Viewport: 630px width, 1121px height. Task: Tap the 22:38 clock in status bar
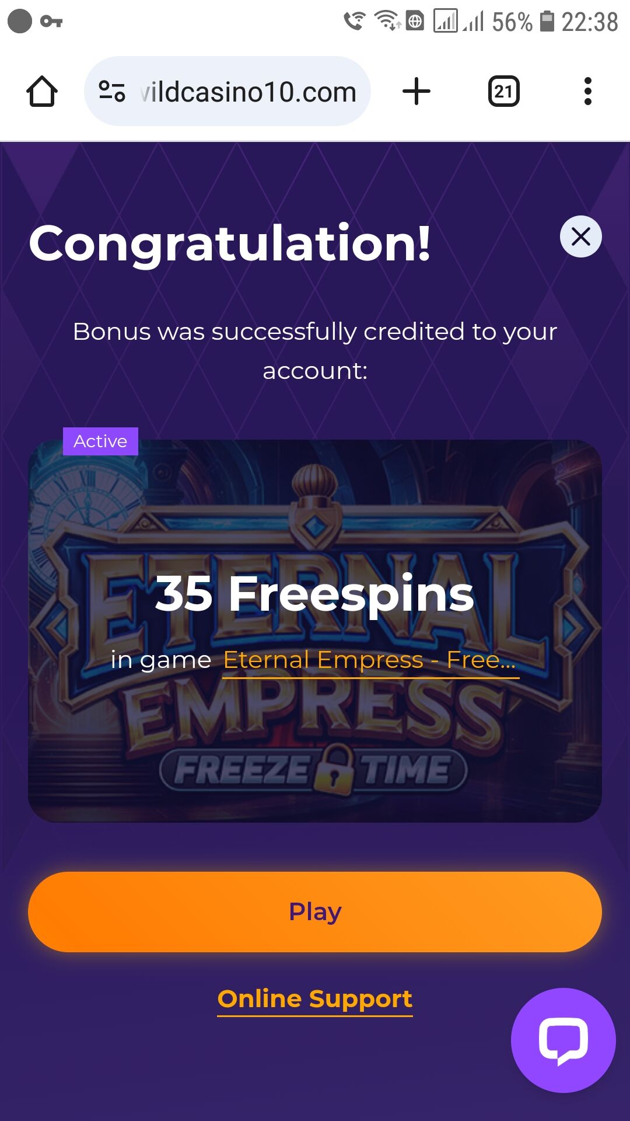pos(590,22)
